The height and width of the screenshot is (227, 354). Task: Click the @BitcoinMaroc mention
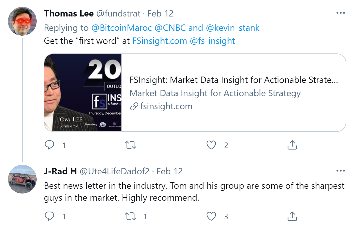122,28
